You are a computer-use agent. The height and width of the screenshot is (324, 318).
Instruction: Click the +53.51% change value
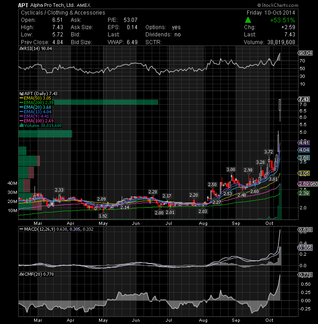point(282,20)
